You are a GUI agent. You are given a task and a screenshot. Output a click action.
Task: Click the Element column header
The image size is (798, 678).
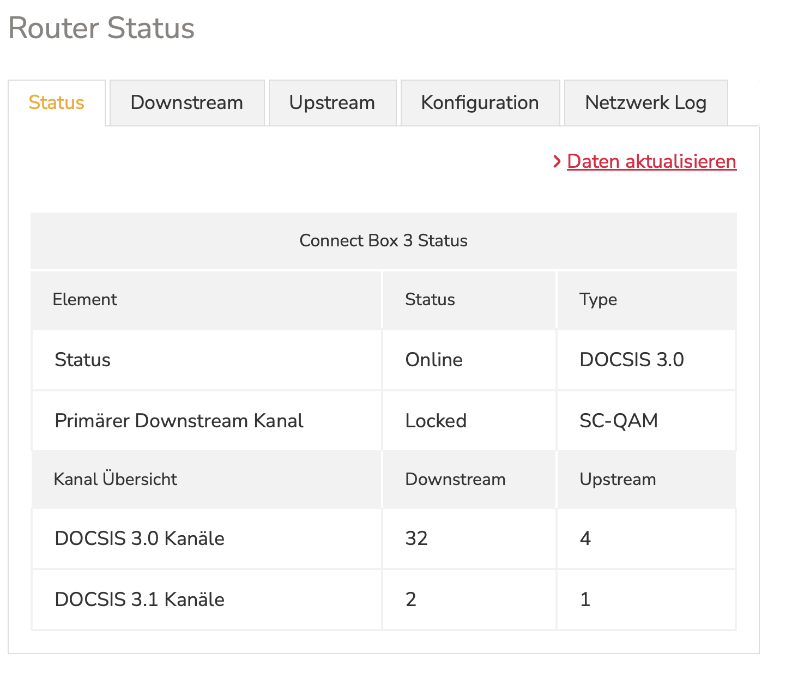pos(85,300)
